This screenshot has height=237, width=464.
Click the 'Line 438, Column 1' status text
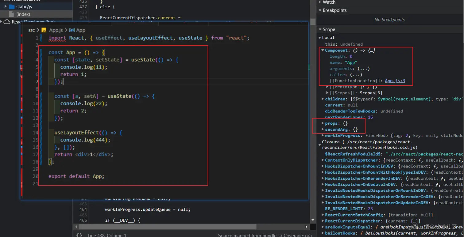pyautogui.click(x=107, y=235)
